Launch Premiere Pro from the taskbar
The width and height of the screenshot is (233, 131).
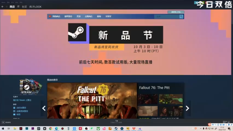click(x=33, y=128)
